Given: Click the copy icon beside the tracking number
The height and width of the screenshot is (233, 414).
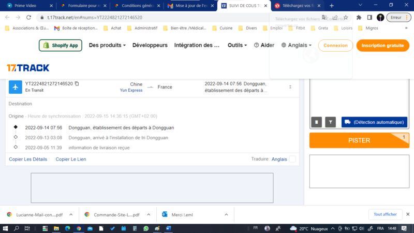Looking at the screenshot, I should (x=77, y=83).
